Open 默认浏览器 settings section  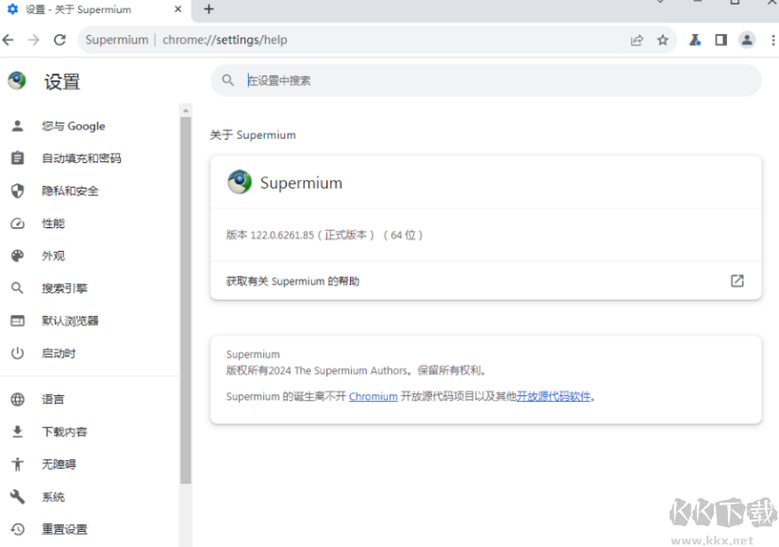(x=90, y=321)
